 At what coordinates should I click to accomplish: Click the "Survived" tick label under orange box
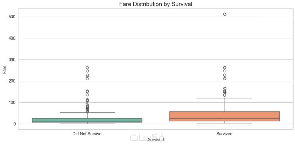[224, 134]
